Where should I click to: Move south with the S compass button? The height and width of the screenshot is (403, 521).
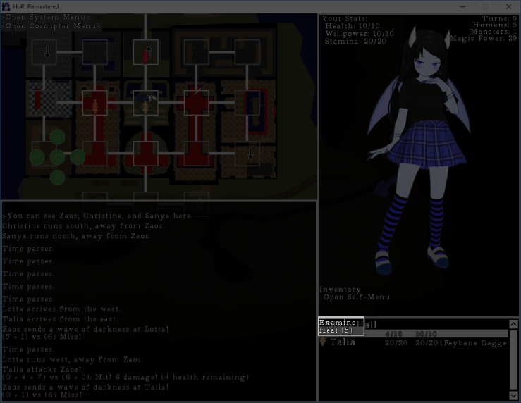tap(57, 178)
